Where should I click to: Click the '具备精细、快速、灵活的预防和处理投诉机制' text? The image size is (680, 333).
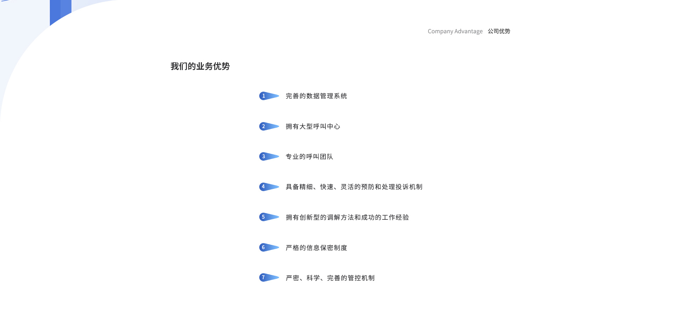(354, 187)
